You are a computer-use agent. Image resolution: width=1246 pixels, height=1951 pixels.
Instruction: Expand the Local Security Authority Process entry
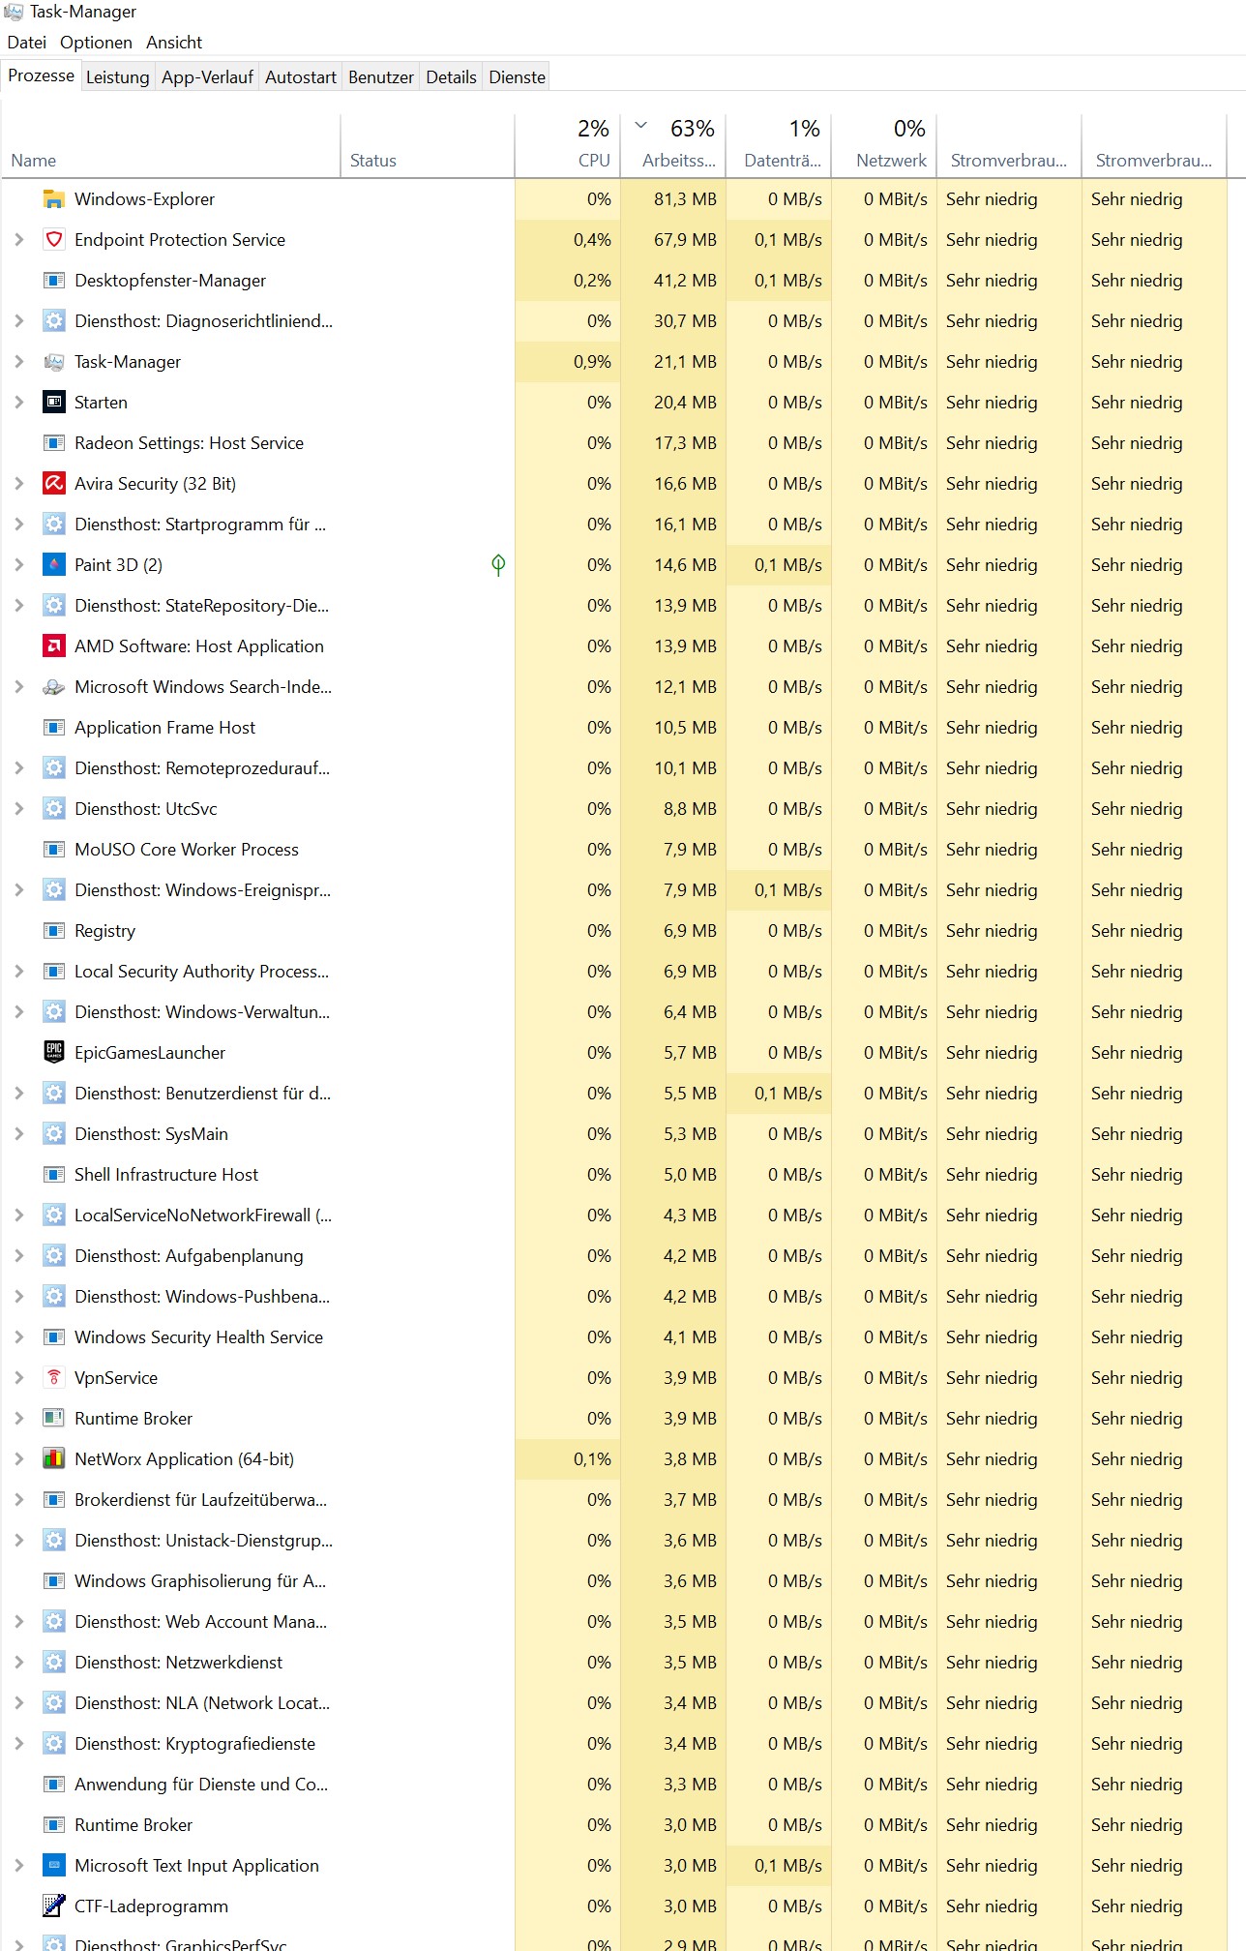(18, 972)
